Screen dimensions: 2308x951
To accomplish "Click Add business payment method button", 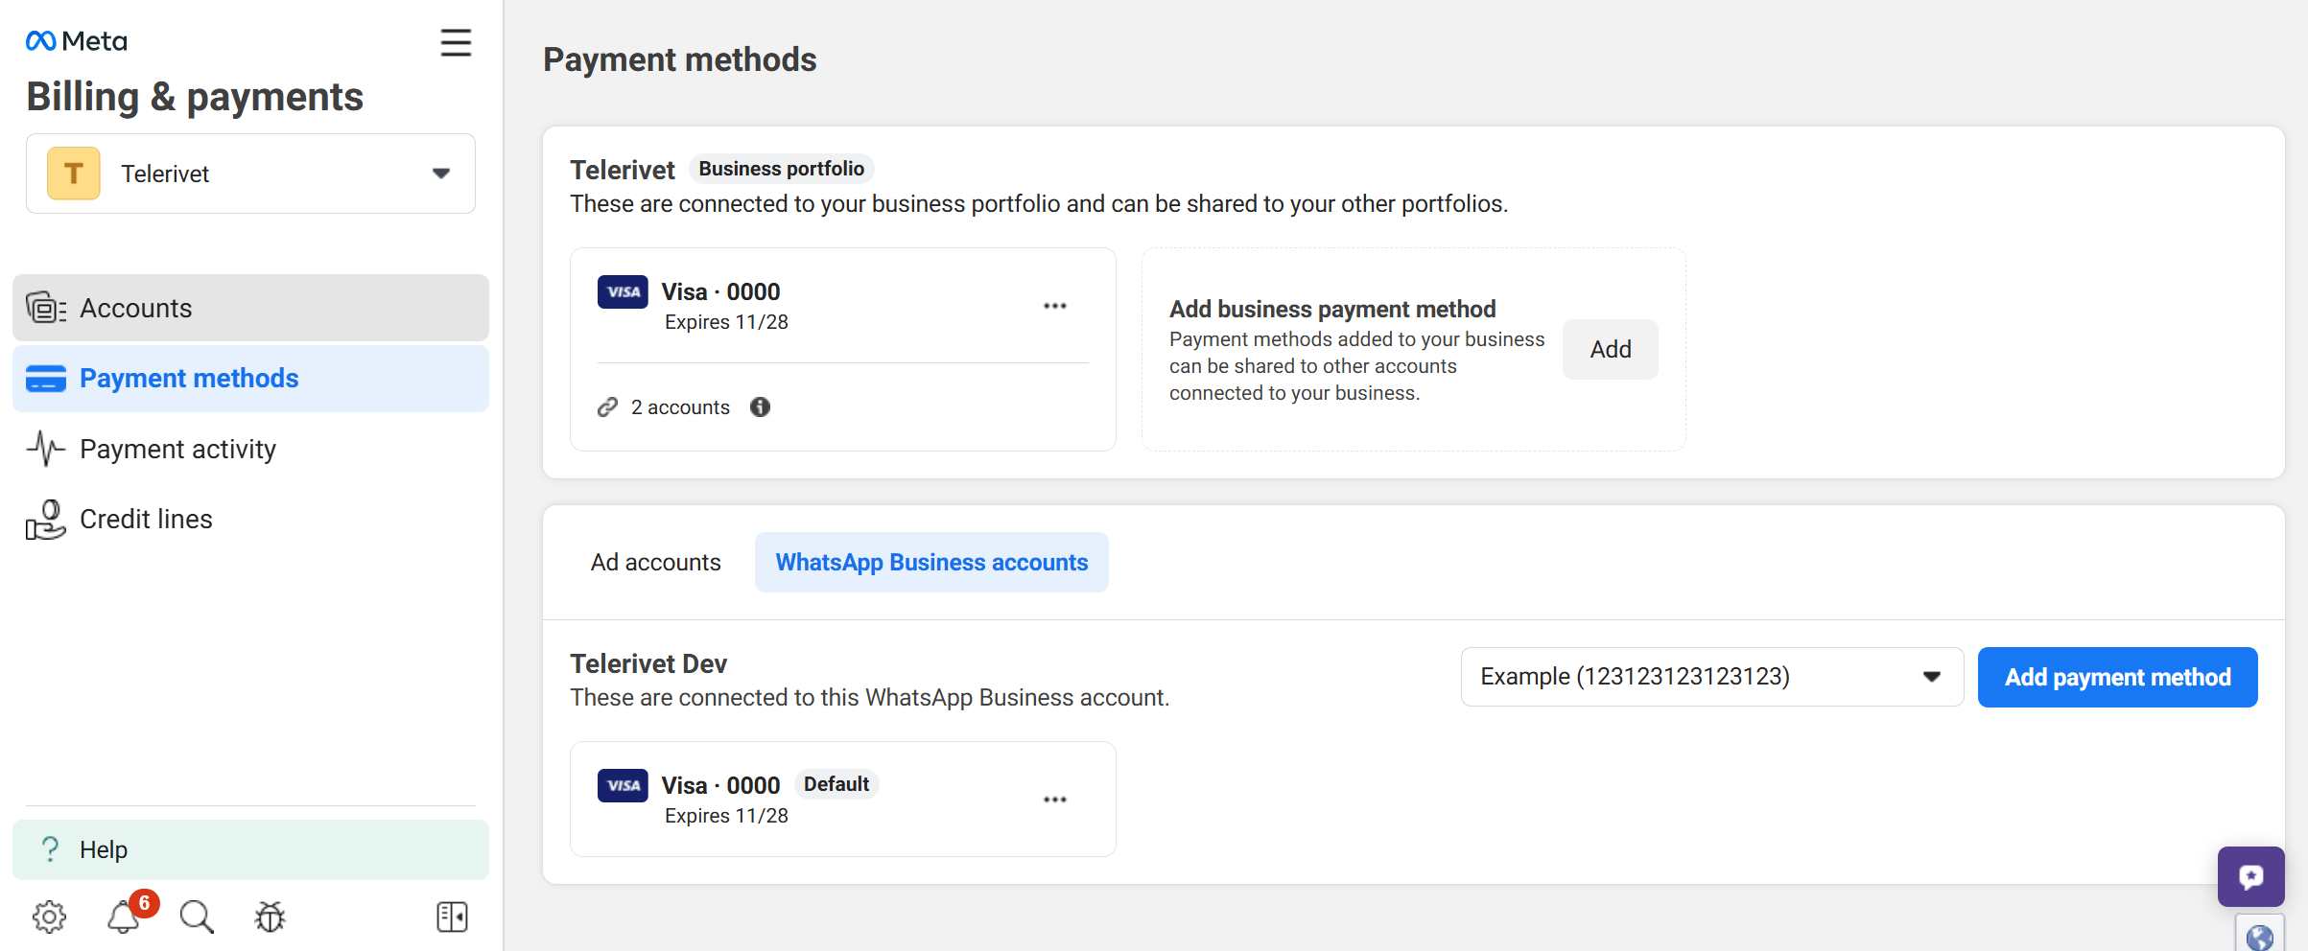I will coord(1611,350).
